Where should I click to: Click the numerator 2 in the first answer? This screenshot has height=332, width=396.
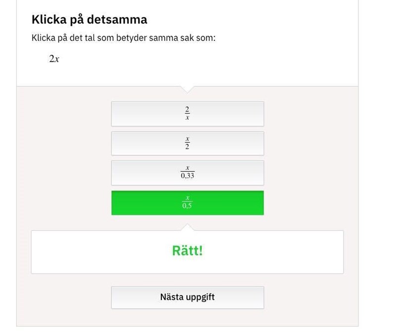[187, 110]
